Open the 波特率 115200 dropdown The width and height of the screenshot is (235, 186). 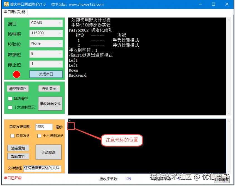tap(46, 33)
